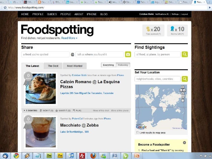Switch feed filter to Everything
Viewport: 212px width, 159px height.
click(108, 65)
